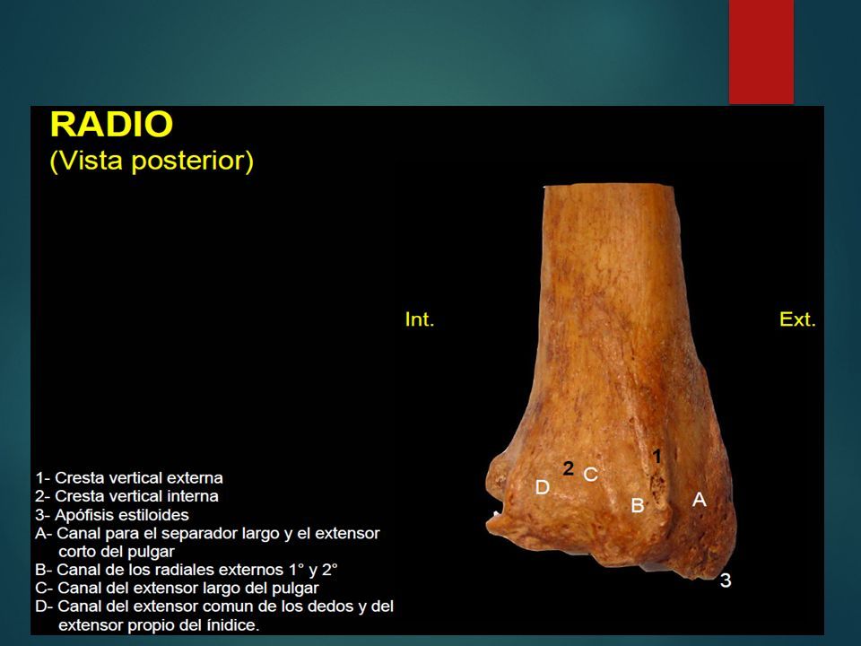Click legend text 'C- Canal del extensor largo del pulgar'
The image size is (861, 646).
(x=177, y=589)
